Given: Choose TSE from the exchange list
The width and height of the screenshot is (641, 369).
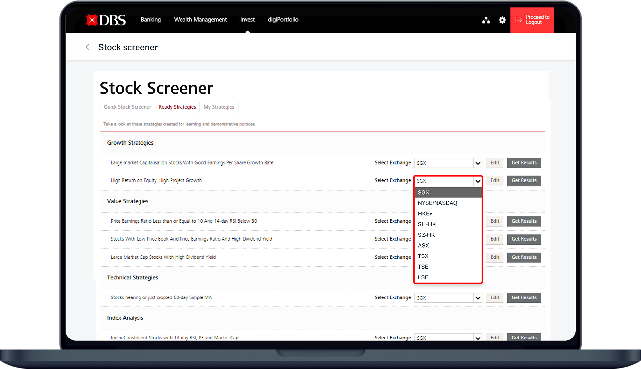Looking at the screenshot, I should click(448, 267).
